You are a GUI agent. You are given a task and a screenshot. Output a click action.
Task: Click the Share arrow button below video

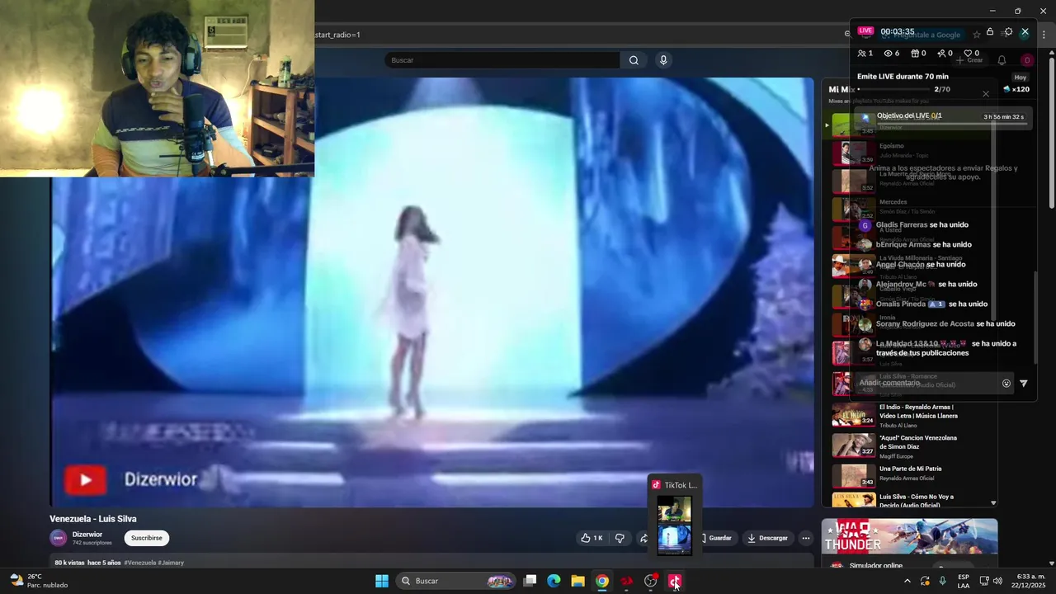coord(643,538)
